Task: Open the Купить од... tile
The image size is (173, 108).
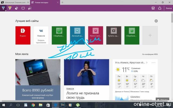Action: [114, 35]
